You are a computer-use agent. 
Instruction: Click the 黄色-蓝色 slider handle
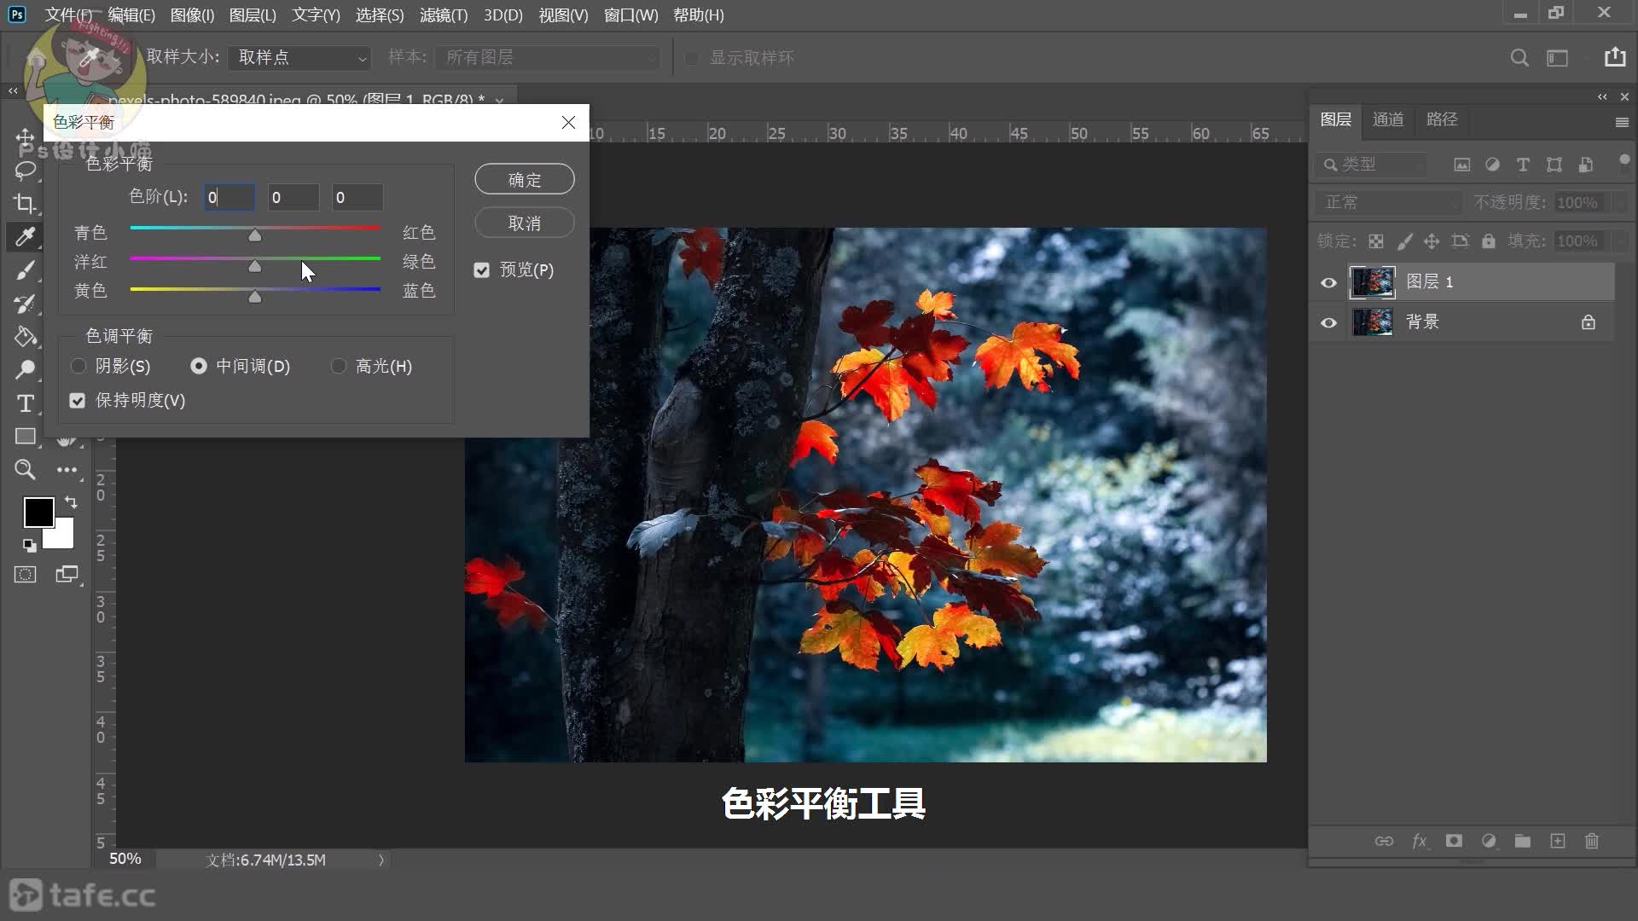[254, 296]
